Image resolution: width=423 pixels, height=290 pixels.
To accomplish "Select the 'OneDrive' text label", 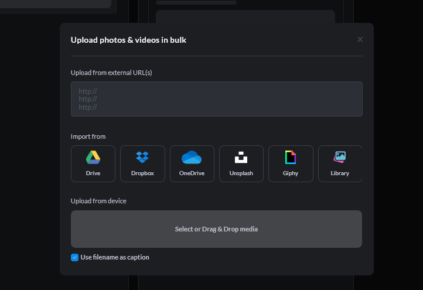I will click(192, 173).
